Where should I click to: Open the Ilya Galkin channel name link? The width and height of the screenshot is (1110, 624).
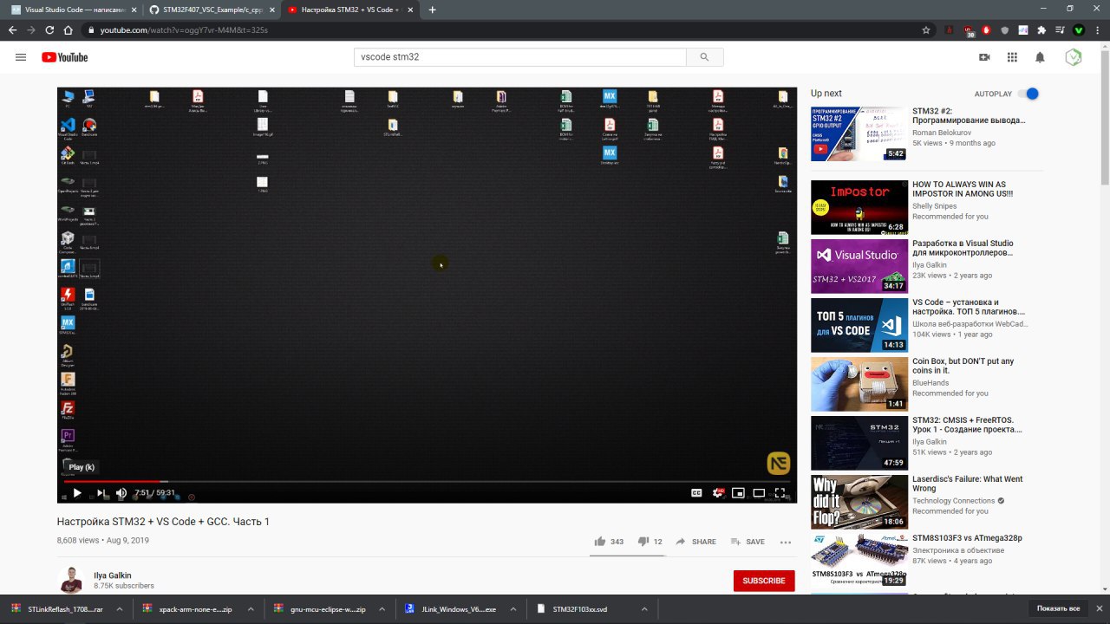coord(112,575)
